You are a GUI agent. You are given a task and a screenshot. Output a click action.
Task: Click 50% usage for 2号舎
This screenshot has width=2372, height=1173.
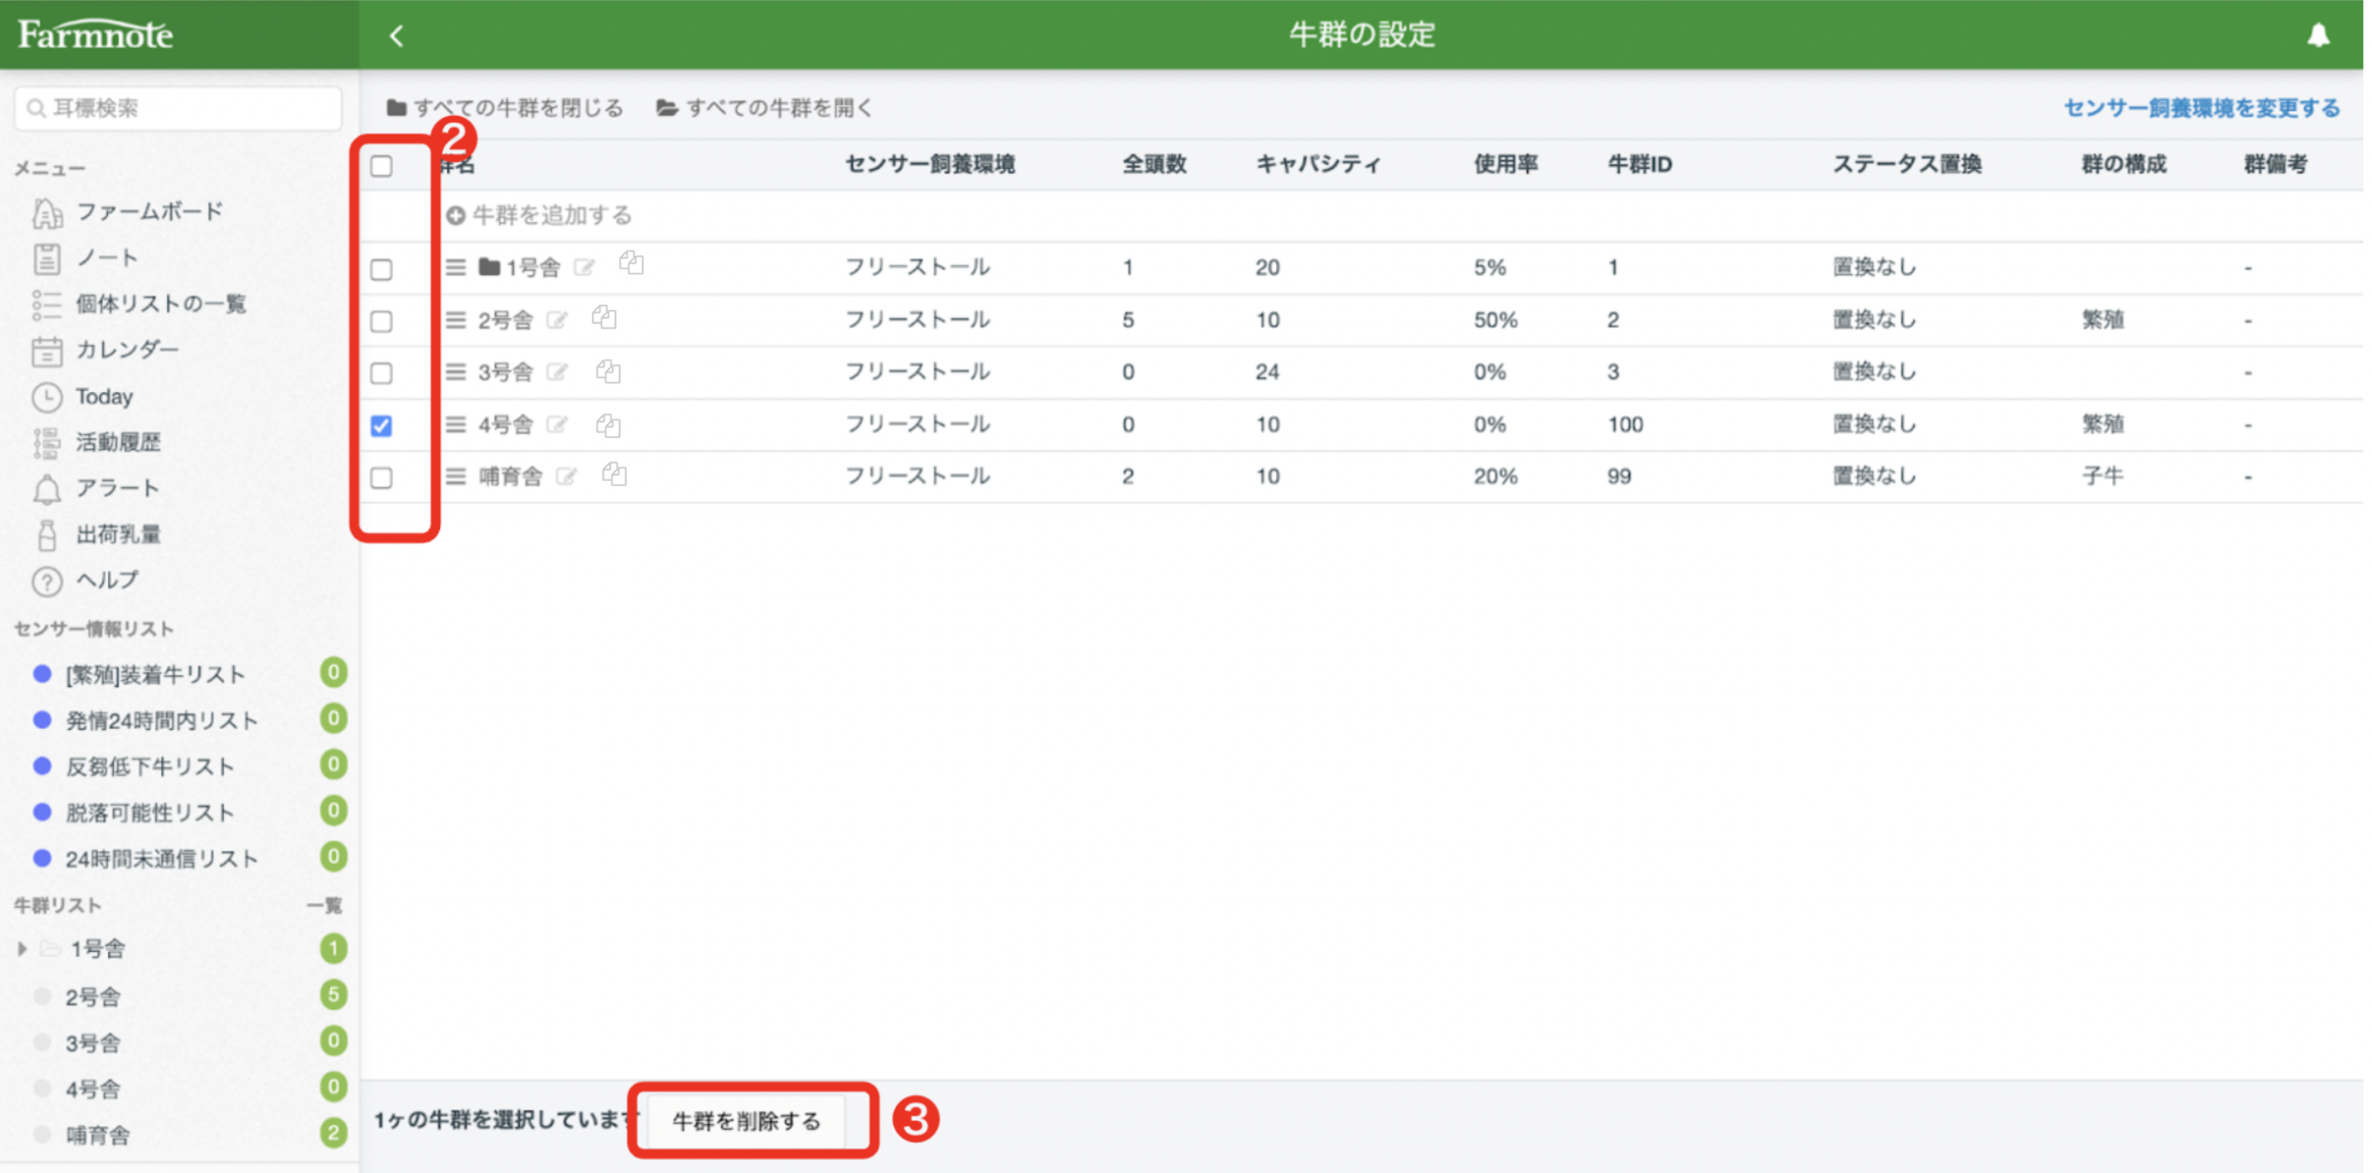tap(1495, 321)
